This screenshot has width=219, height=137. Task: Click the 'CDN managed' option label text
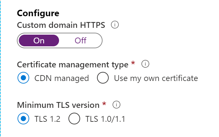[x=62, y=78]
